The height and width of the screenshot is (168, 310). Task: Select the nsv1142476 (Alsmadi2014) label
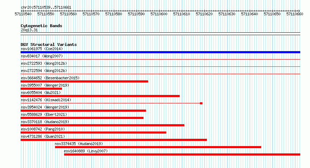click(46, 100)
